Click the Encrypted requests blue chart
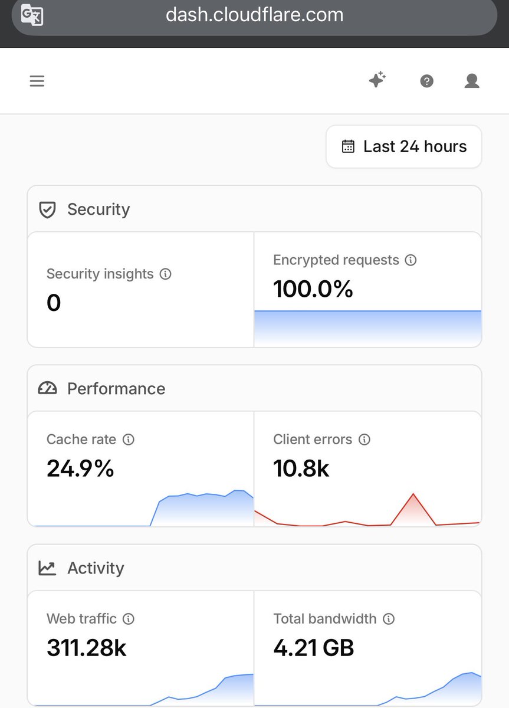Image resolution: width=509 pixels, height=708 pixels. pos(367,328)
